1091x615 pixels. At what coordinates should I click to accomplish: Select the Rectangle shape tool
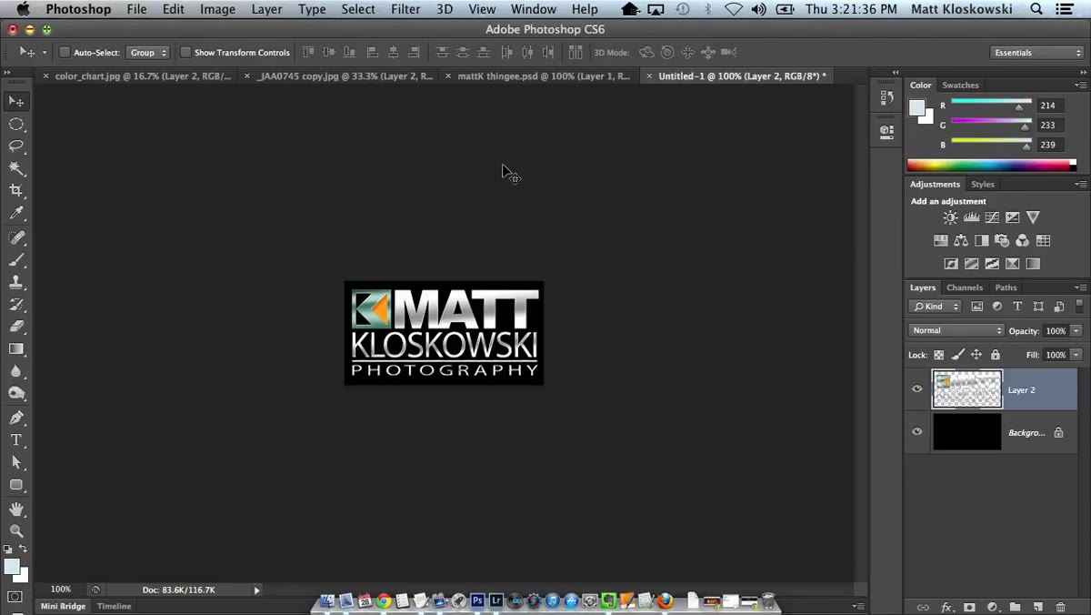16,485
